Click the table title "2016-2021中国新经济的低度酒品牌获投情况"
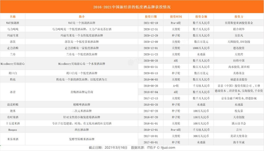 click(x=132, y=7)
